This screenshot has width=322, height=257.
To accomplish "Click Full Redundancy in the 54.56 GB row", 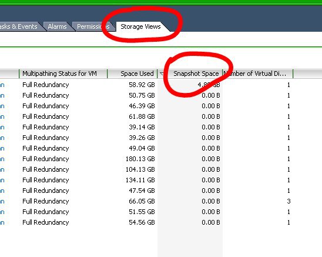I will click(x=46, y=222).
